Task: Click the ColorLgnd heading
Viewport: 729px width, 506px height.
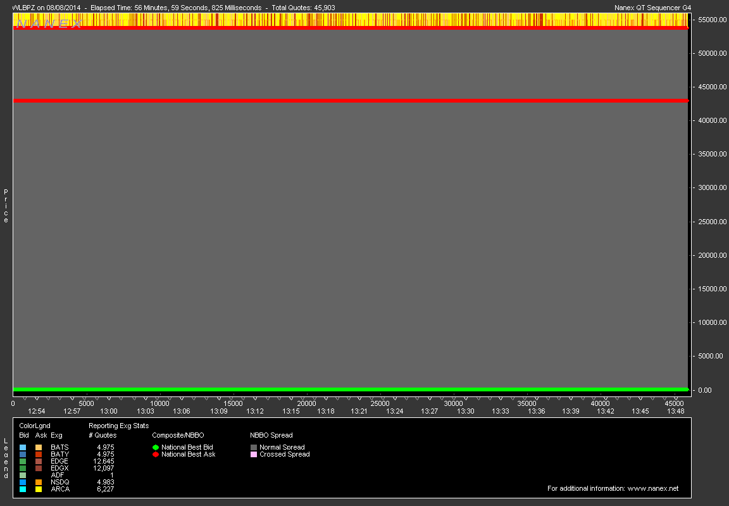Action: (35, 426)
